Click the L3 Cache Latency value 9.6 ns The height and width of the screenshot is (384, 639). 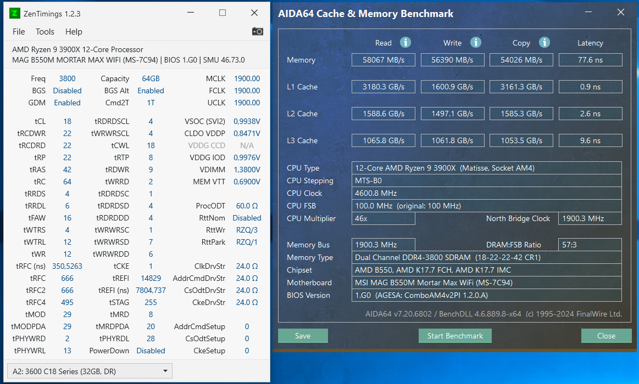(x=591, y=140)
